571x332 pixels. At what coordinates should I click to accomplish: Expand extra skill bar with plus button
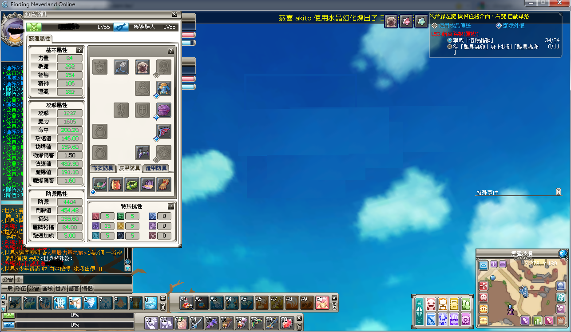(x=163, y=299)
